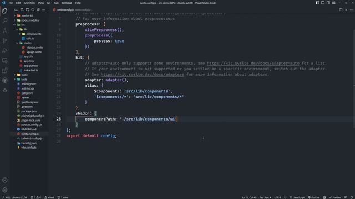Open the Help menu
355x199 pixels.
pos(78,3)
